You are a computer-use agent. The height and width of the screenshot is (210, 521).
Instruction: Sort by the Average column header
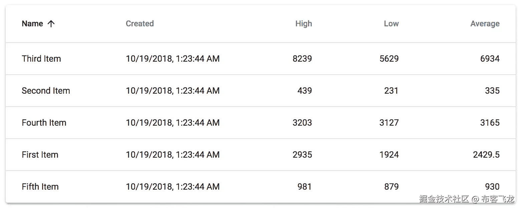485,24
